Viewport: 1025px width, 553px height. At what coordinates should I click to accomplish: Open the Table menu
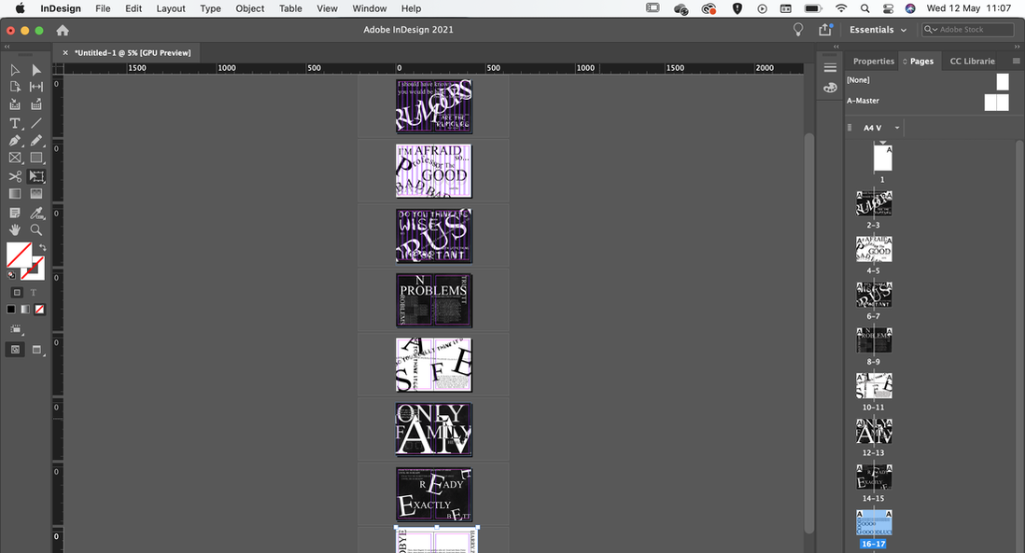pos(290,8)
